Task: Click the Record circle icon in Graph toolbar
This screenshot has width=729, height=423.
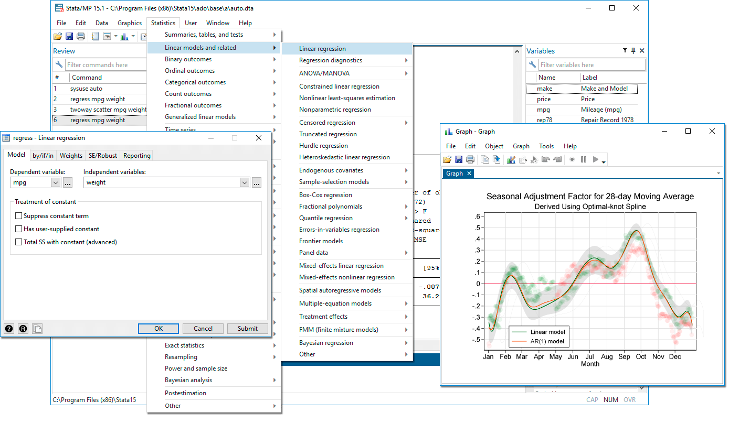Action: pyautogui.click(x=572, y=159)
